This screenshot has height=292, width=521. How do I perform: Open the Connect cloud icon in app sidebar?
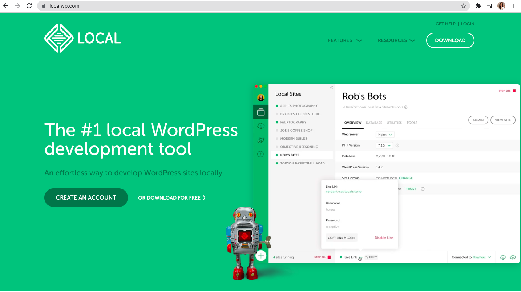click(260, 126)
